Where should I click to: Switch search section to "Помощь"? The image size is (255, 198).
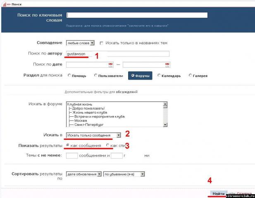(69, 75)
